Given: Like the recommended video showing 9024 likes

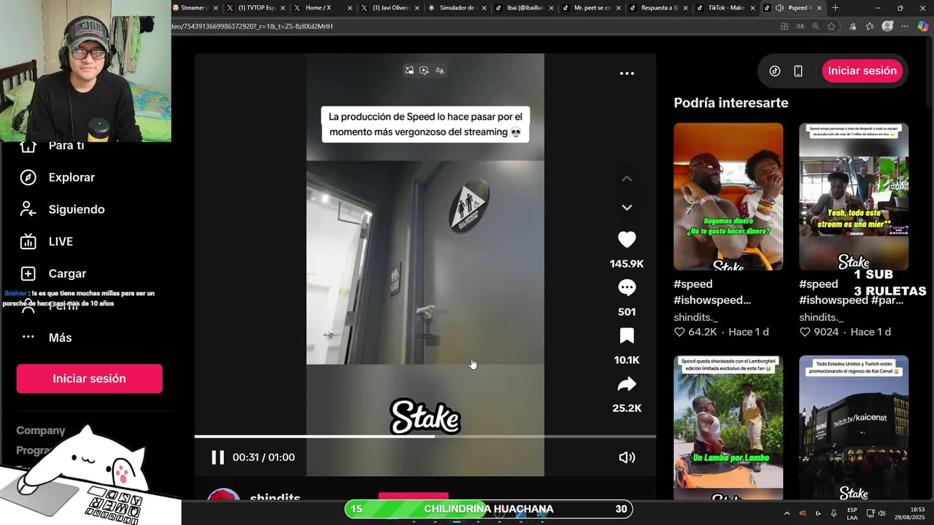Looking at the screenshot, I should (805, 332).
